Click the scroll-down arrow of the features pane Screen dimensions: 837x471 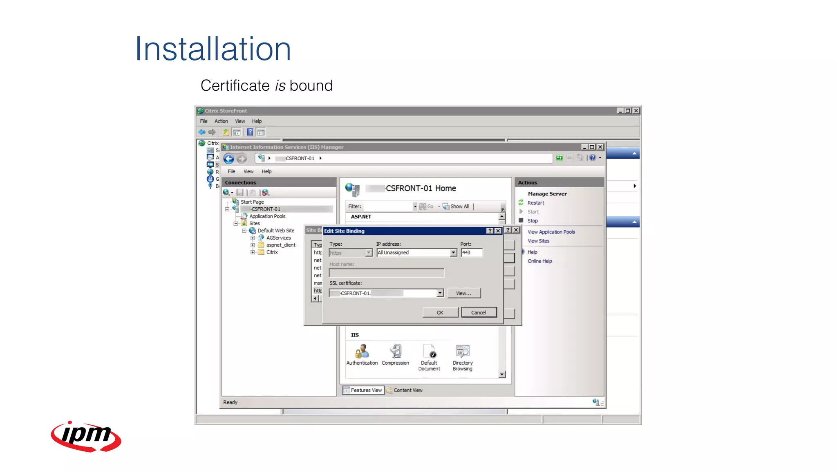502,375
